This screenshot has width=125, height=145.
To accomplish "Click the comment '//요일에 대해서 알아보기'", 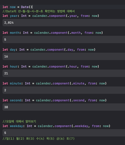I will [19, 121].
